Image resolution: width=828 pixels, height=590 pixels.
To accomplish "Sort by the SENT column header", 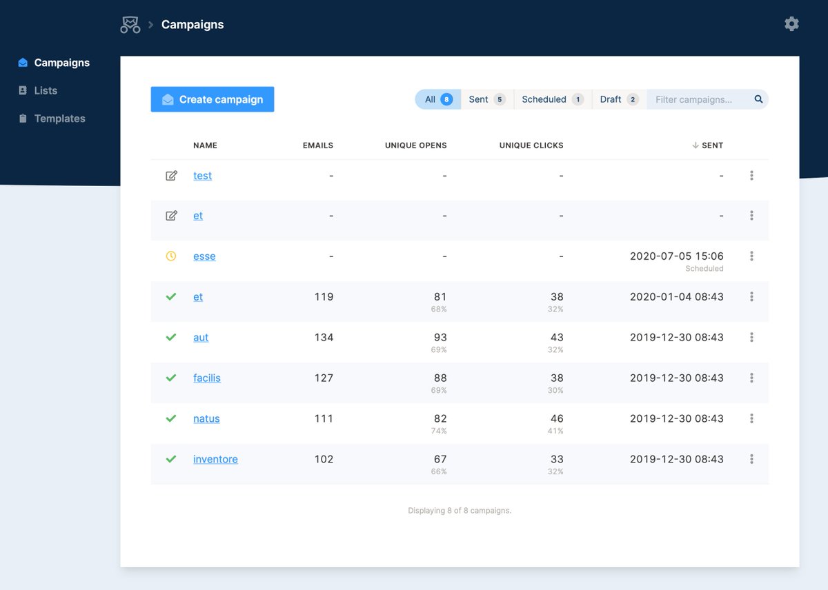I will pos(713,145).
